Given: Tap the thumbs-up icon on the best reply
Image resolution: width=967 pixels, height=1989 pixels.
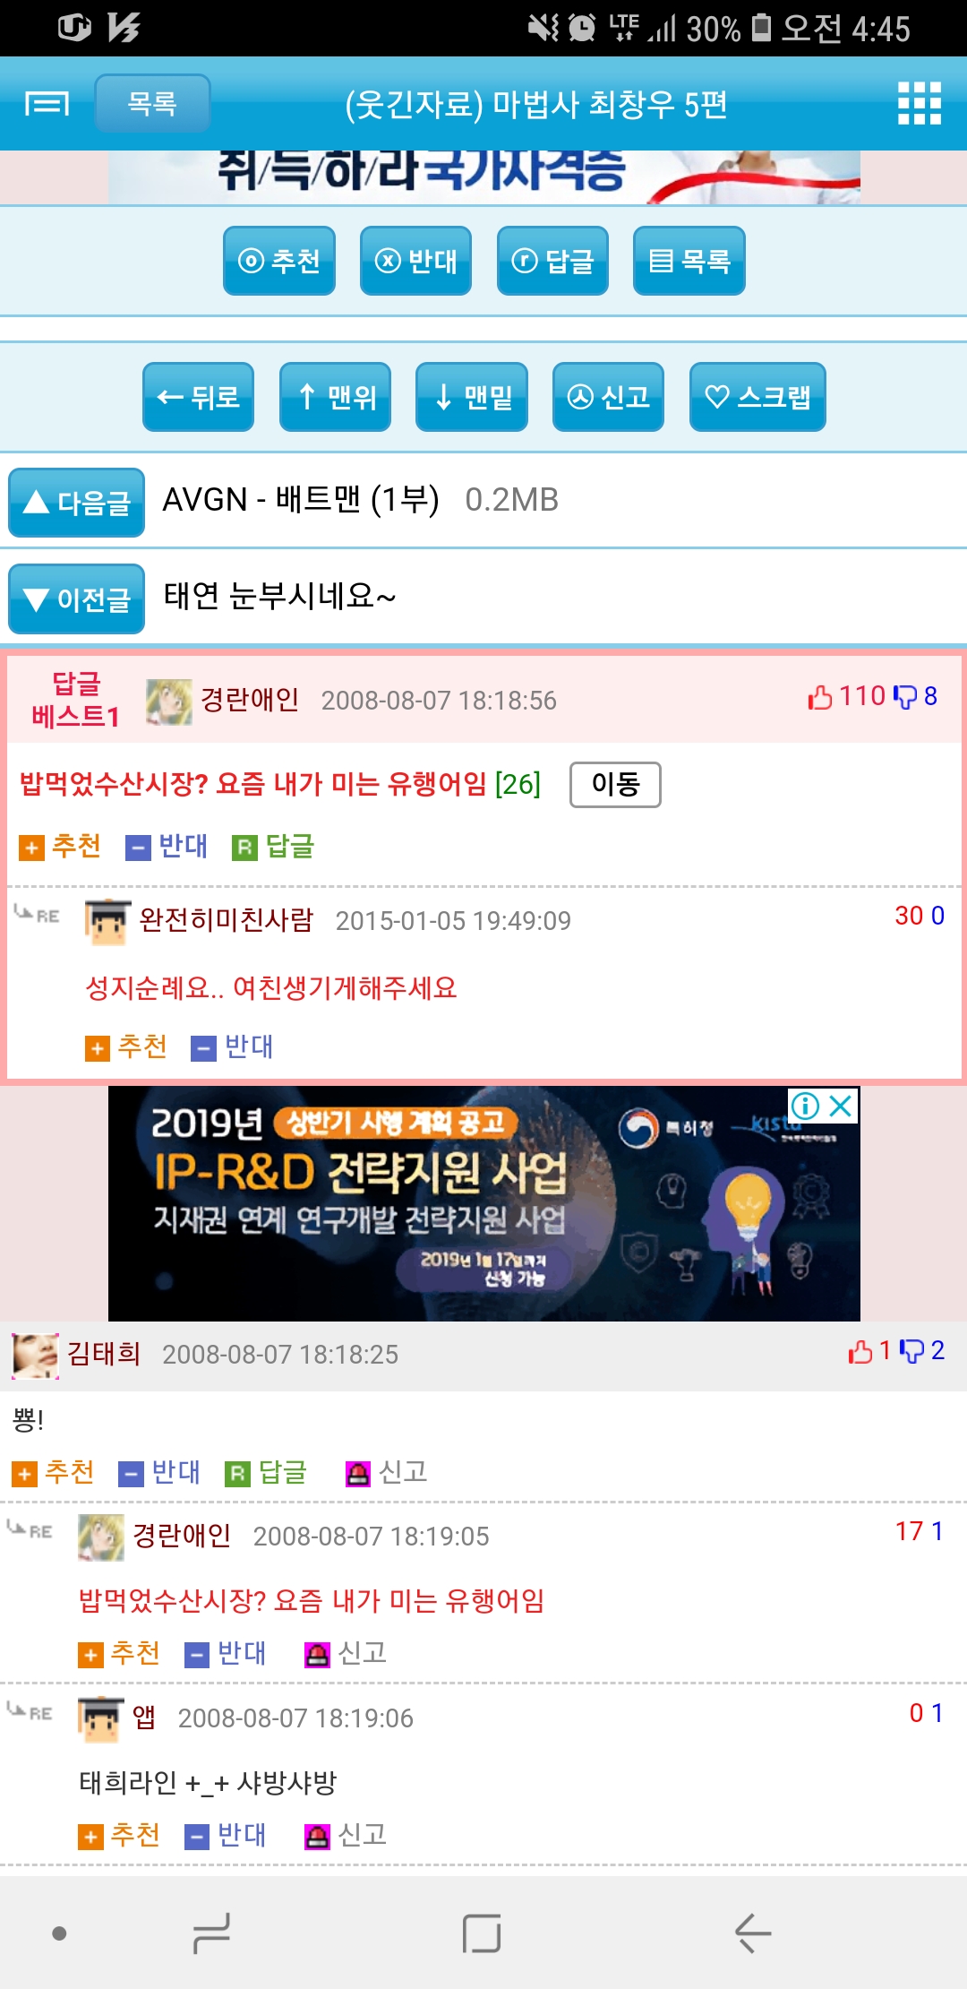Looking at the screenshot, I should pyautogui.click(x=820, y=697).
